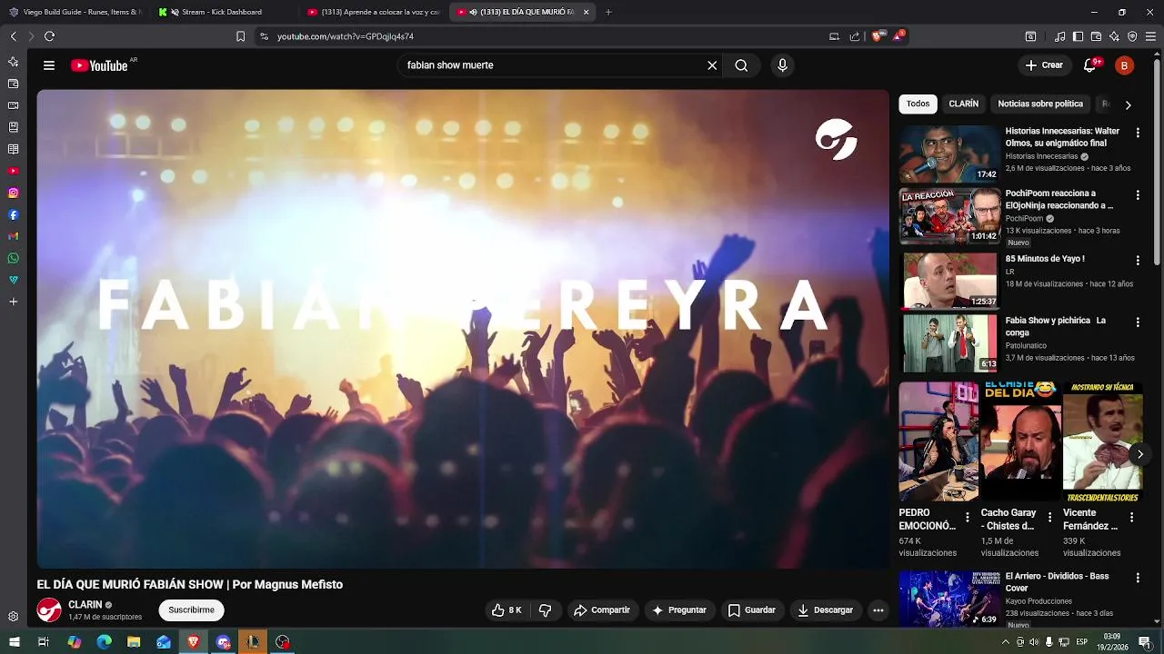Open sidebar settings gear
1164x654 pixels.
coord(13,616)
